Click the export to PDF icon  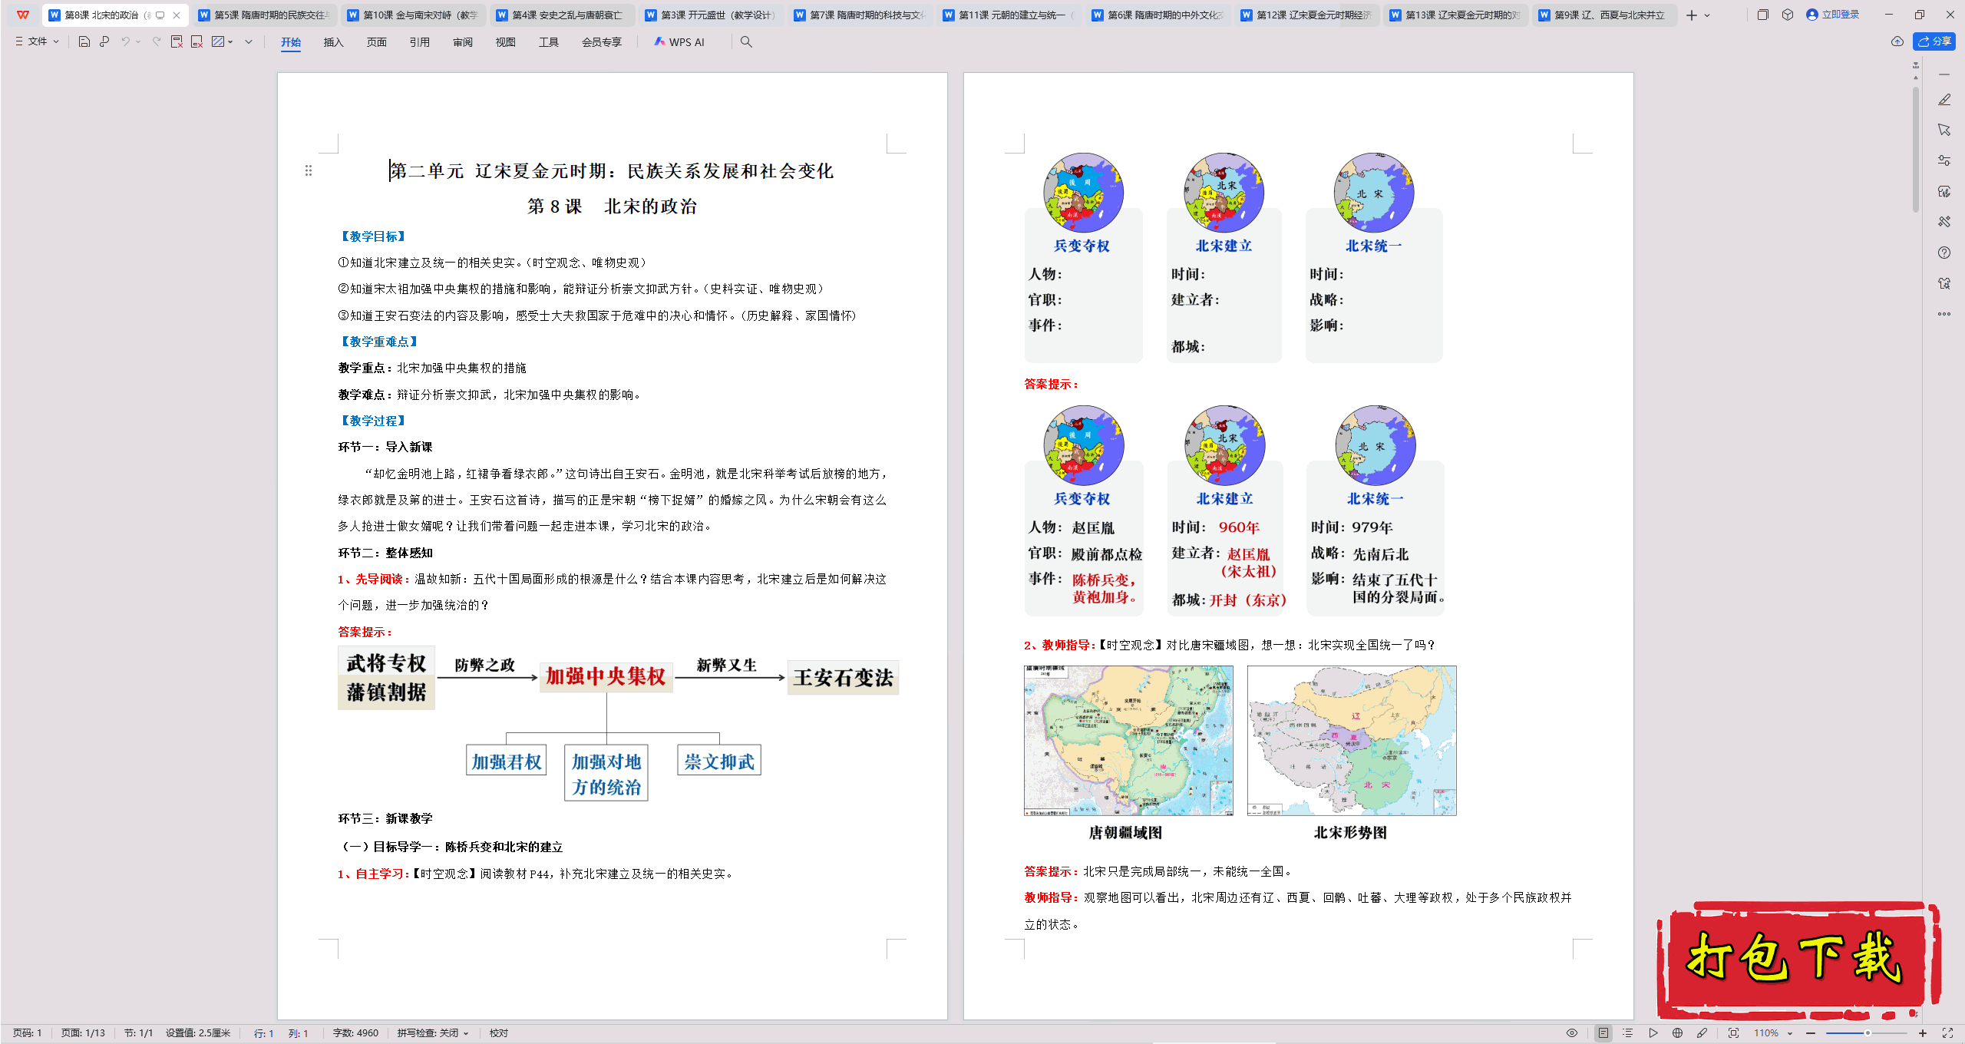point(177,42)
